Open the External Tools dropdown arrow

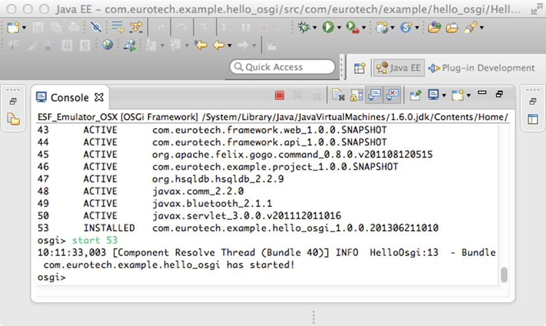tap(364, 28)
